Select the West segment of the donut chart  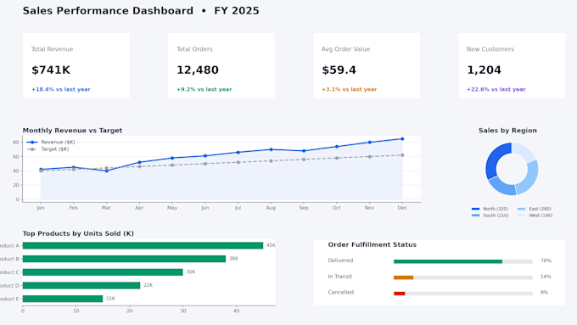click(524, 151)
